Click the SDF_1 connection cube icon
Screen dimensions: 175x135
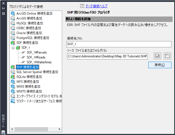pyautogui.click(x=18, y=48)
